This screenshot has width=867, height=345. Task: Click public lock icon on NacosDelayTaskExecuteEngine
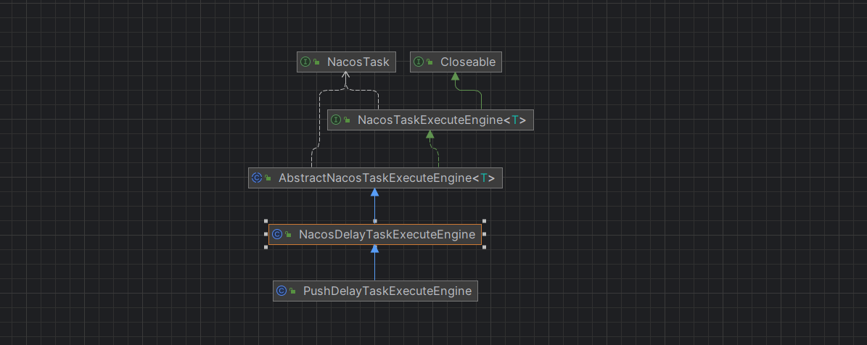[x=288, y=235]
